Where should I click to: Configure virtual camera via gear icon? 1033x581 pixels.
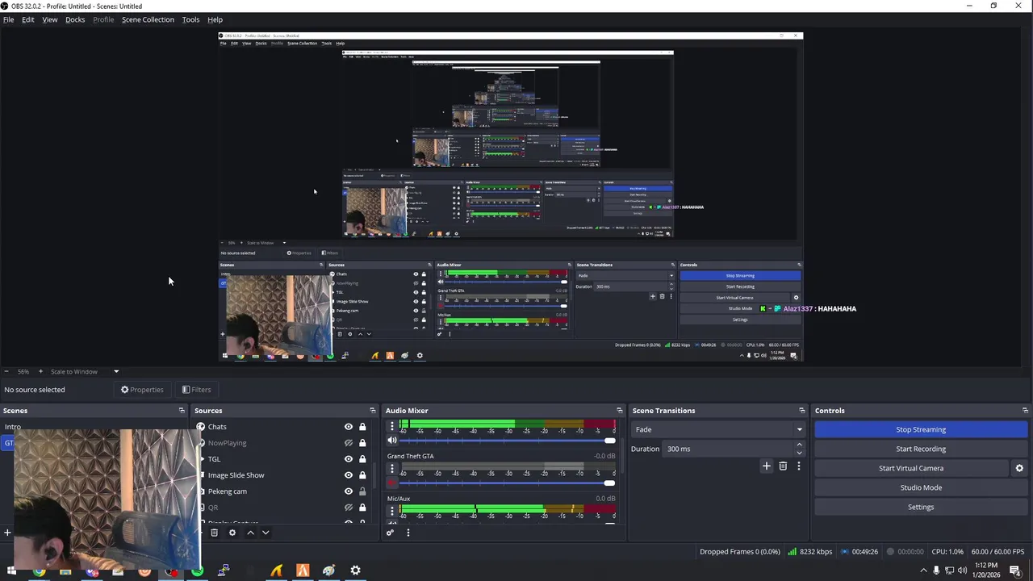(1019, 468)
